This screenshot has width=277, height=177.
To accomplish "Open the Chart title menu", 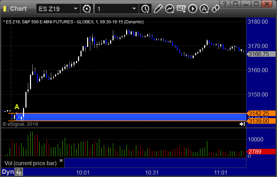I will [18, 9].
